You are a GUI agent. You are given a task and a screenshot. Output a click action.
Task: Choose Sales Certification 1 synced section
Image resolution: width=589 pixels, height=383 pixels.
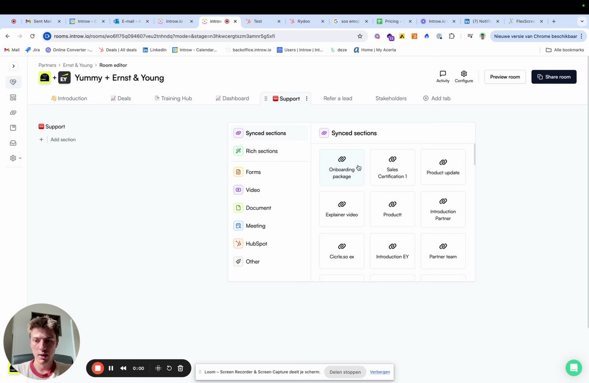pyautogui.click(x=393, y=167)
